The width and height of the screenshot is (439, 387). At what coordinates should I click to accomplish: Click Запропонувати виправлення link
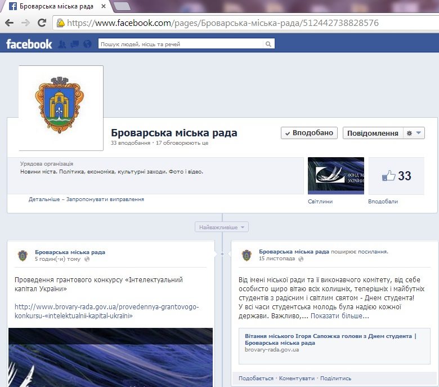click(x=105, y=199)
